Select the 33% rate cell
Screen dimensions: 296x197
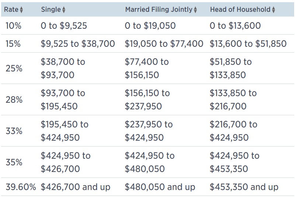[x=14, y=131]
